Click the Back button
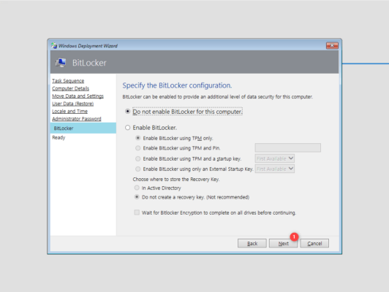The height and width of the screenshot is (292, 389). (x=252, y=243)
